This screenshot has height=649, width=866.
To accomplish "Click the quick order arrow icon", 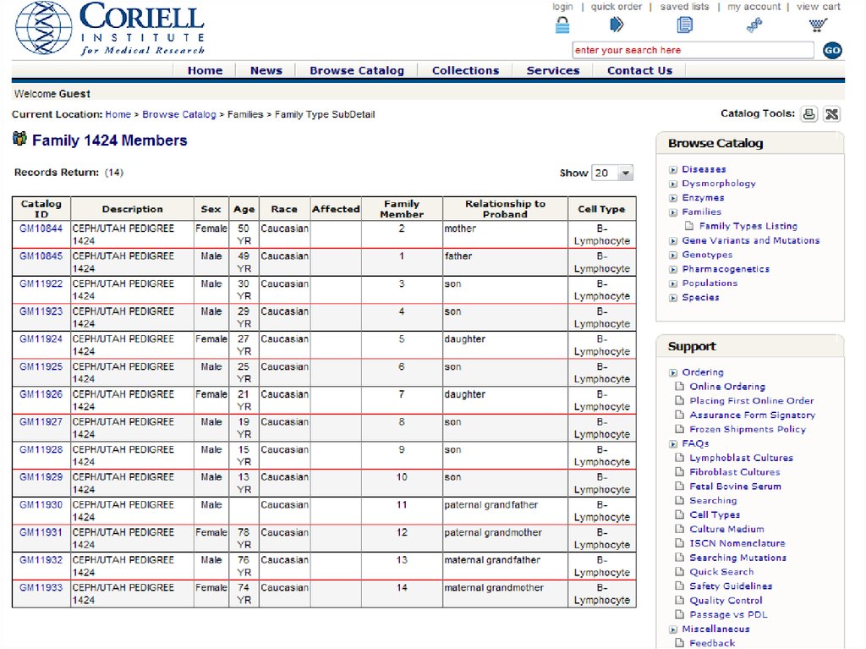I will (x=617, y=25).
